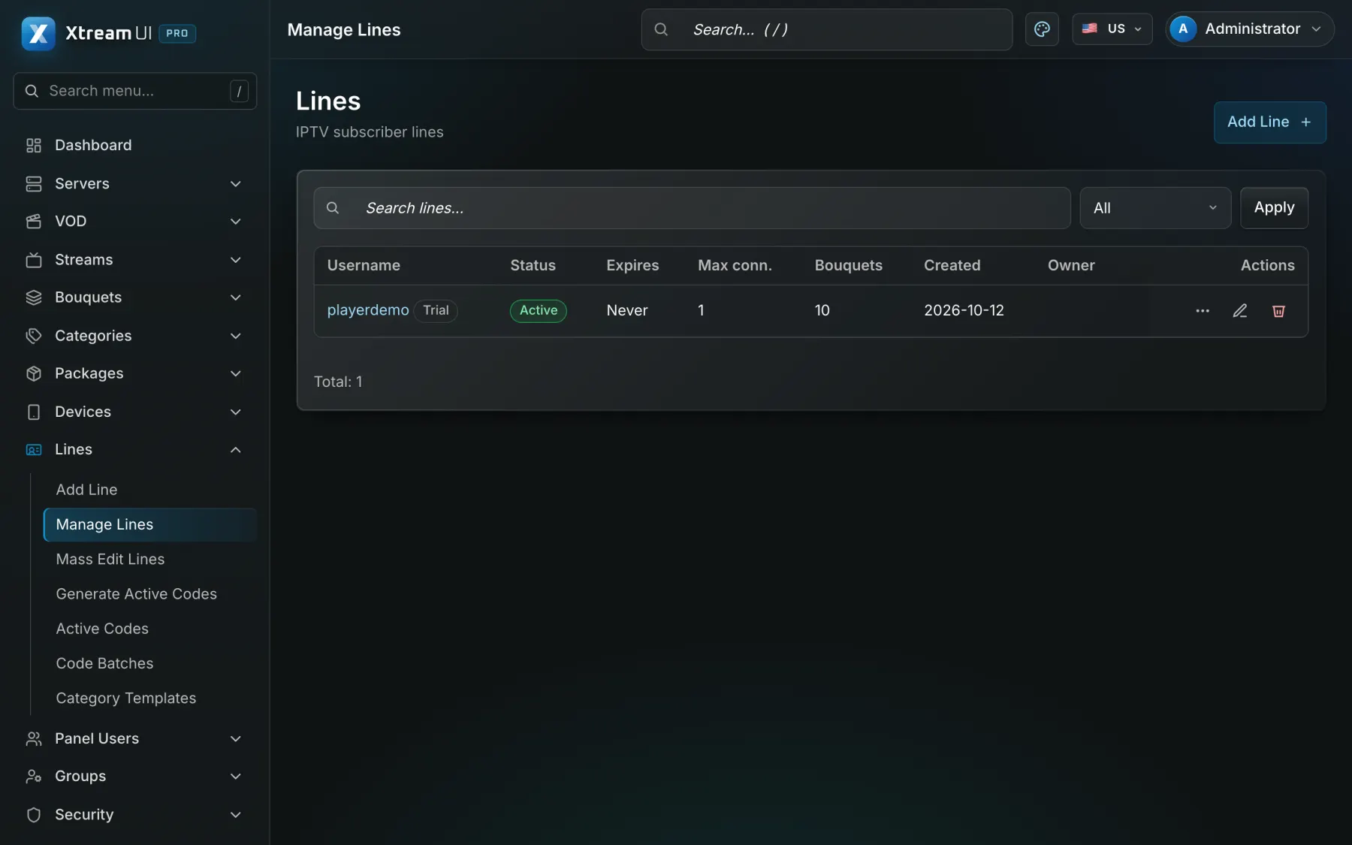Click the Packages box icon
This screenshot has width=1352, height=845.
pos(34,373)
